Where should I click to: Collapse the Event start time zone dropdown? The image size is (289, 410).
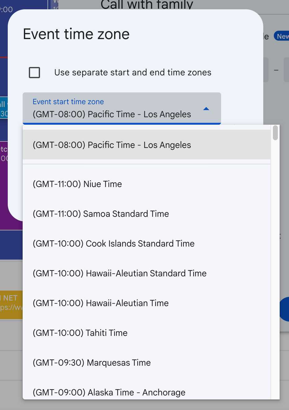206,109
